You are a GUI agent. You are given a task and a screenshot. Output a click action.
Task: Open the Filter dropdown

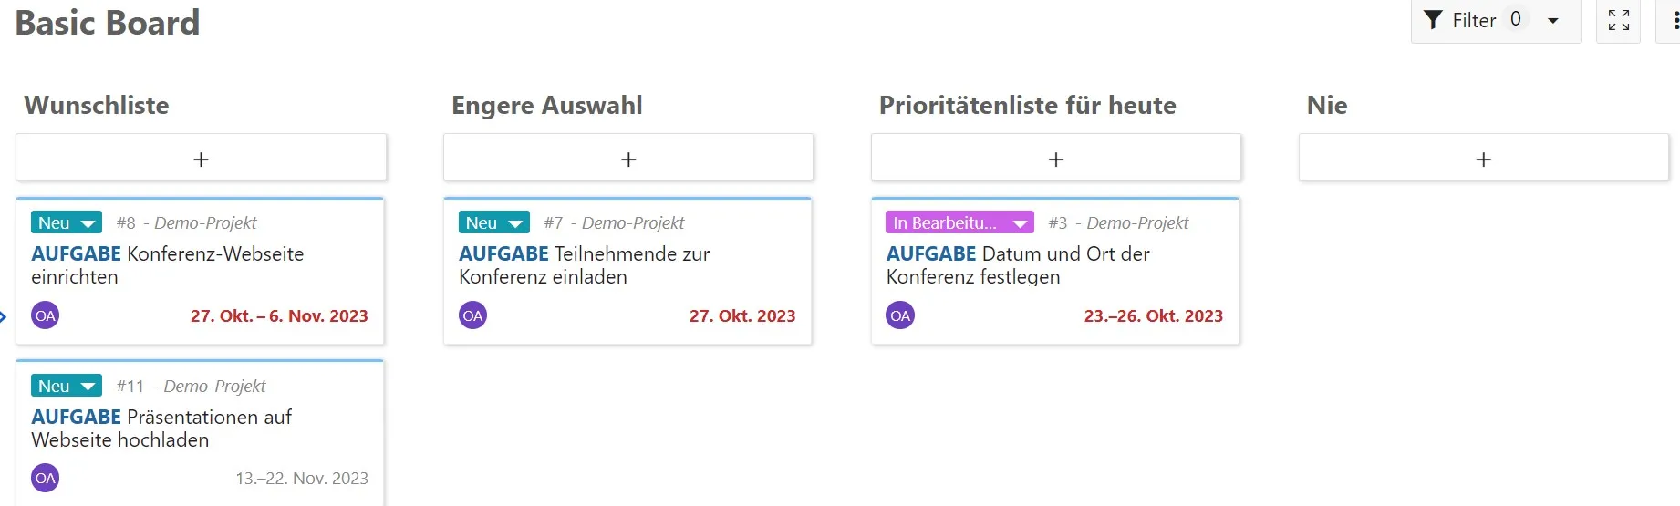(x=1494, y=20)
